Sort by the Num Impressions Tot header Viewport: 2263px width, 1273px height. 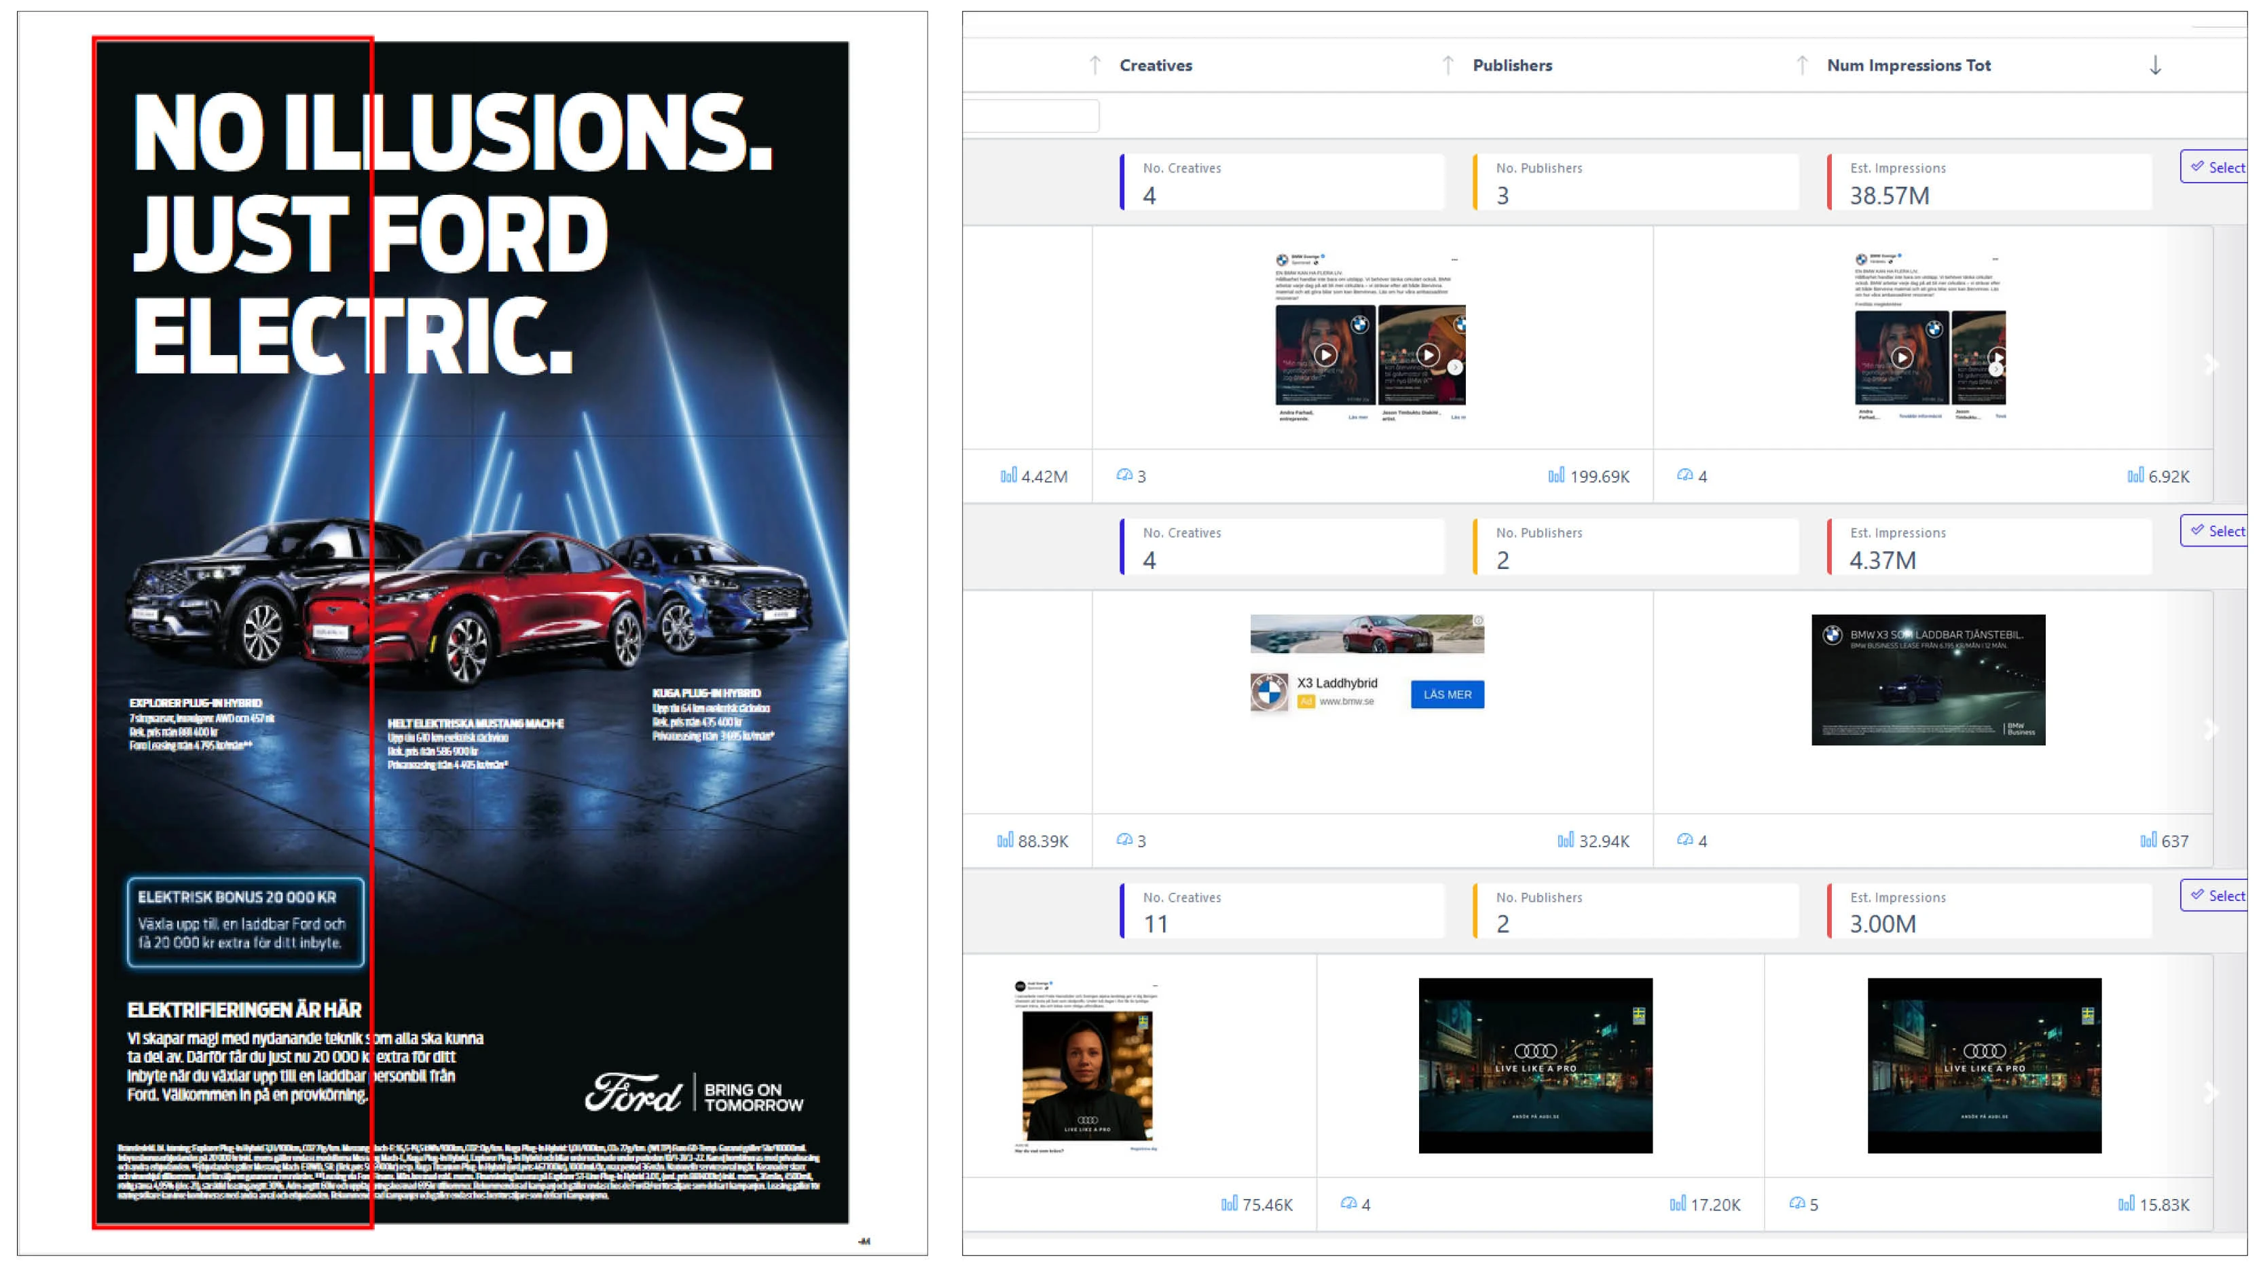pos(1908,65)
